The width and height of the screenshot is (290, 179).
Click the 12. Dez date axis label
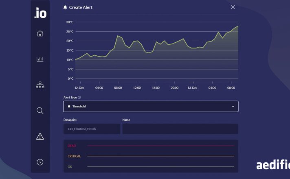[x=79, y=88]
